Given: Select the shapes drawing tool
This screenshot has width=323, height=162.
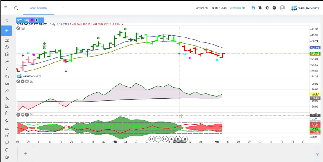Looking at the screenshot, I should click(6, 77).
